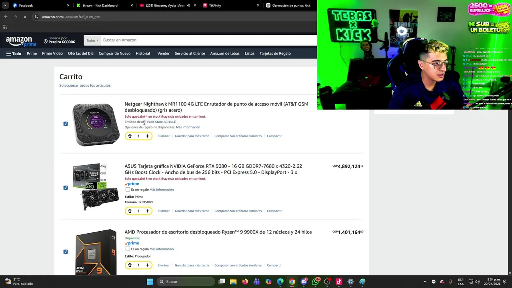Check 'Es un regalo' for ASUS RTX 5080
Viewport: 512px width, 288px height.
(128, 190)
